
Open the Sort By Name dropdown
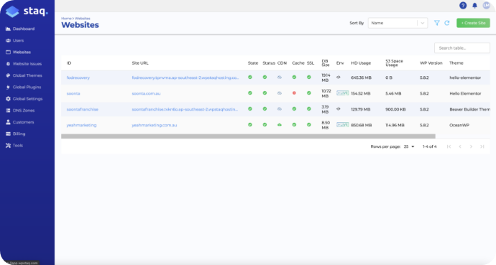pyautogui.click(x=398, y=23)
